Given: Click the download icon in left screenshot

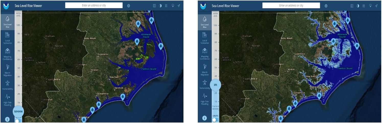Looking at the screenshot, I should (x=173, y=6).
